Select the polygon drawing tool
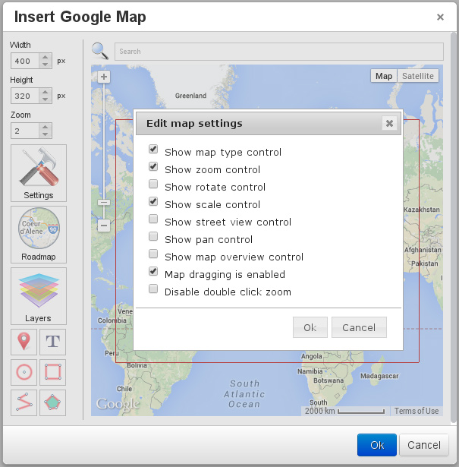Image resolution: width=459 pixels, height=467 pixels. click(x=52, y=402)
